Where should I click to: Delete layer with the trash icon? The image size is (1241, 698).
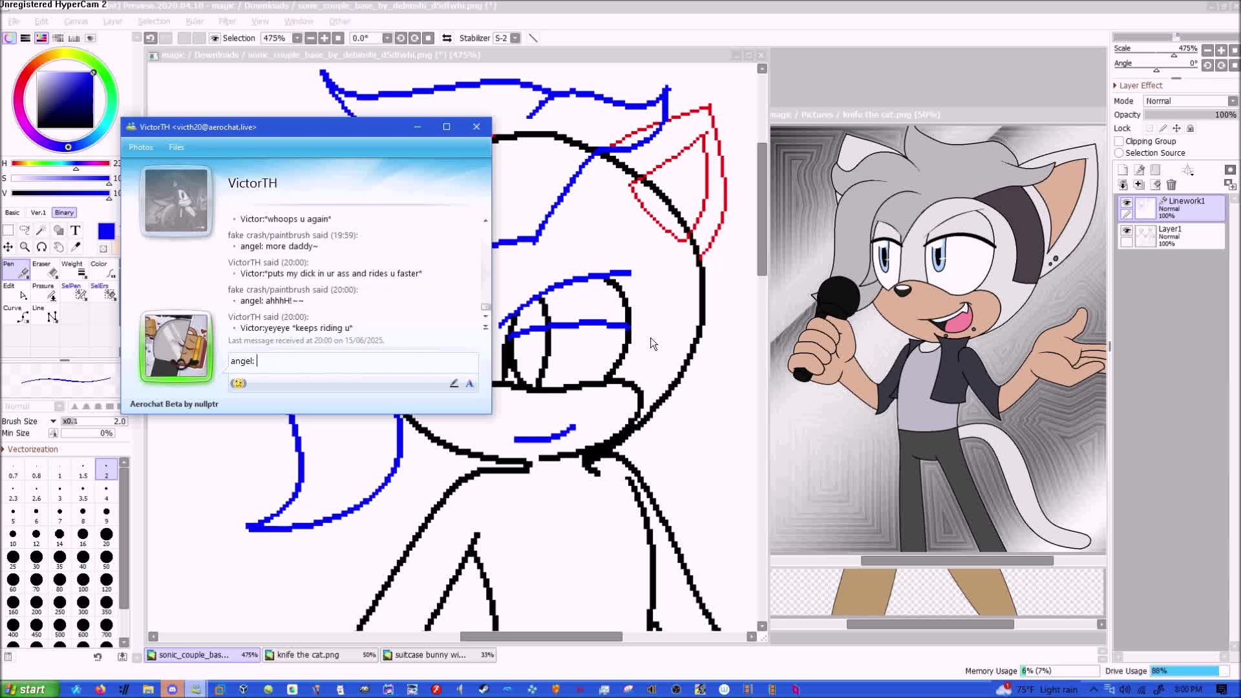pyautogui.click(x=1171, y=185)
